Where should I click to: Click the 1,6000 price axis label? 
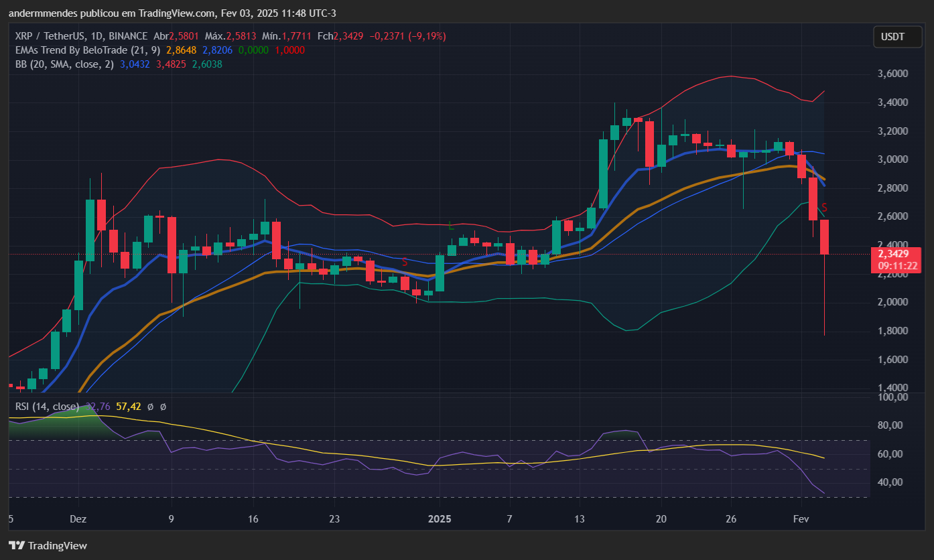[893, 360]
